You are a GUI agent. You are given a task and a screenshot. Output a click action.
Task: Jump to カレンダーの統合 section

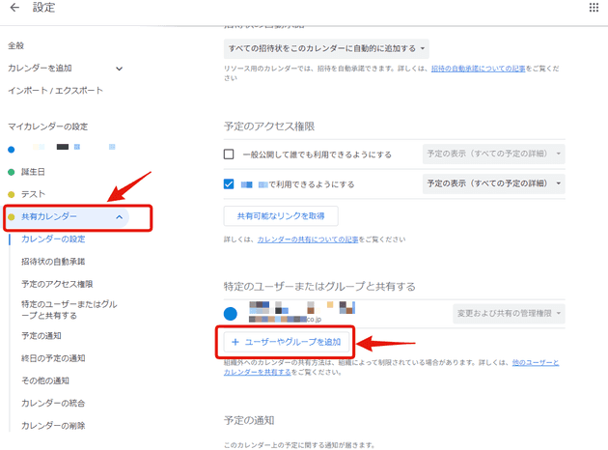tap(53, 403)
